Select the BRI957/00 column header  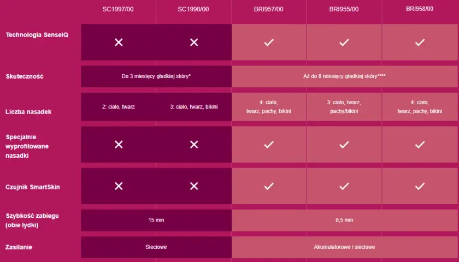pyautogui.click(x=268, y=9)
